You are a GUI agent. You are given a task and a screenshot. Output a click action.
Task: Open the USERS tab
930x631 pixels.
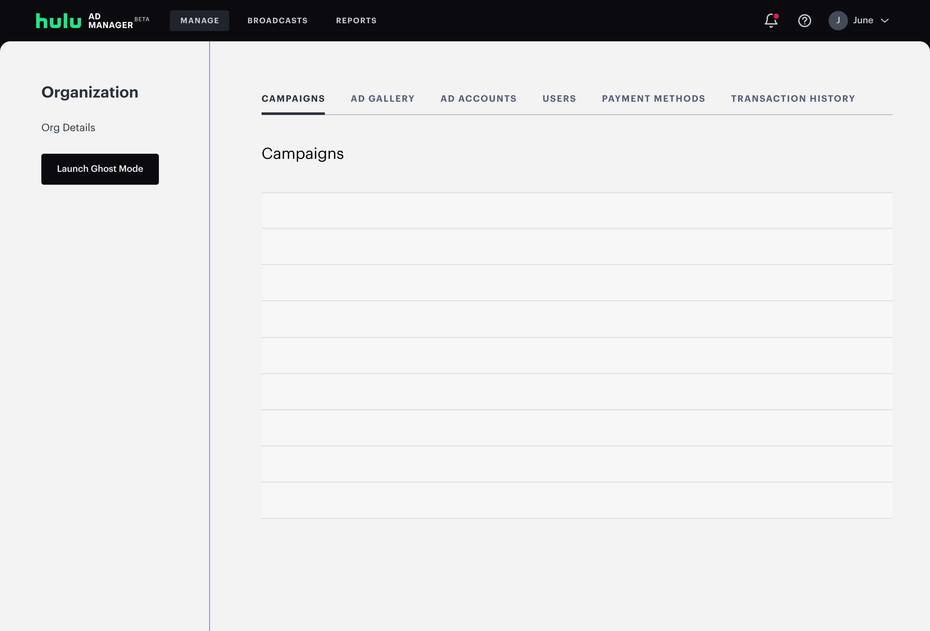coord(559,98)
